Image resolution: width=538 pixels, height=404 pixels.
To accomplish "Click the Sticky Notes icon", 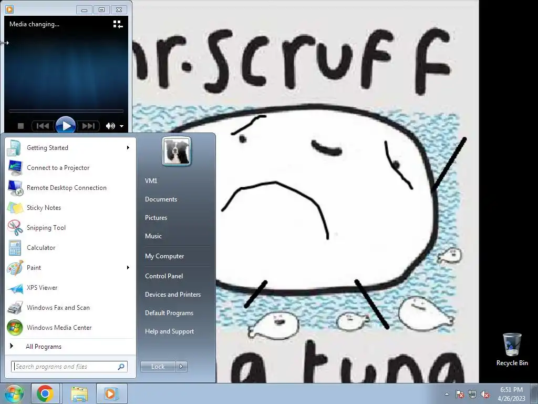I will tap(15, 208).
